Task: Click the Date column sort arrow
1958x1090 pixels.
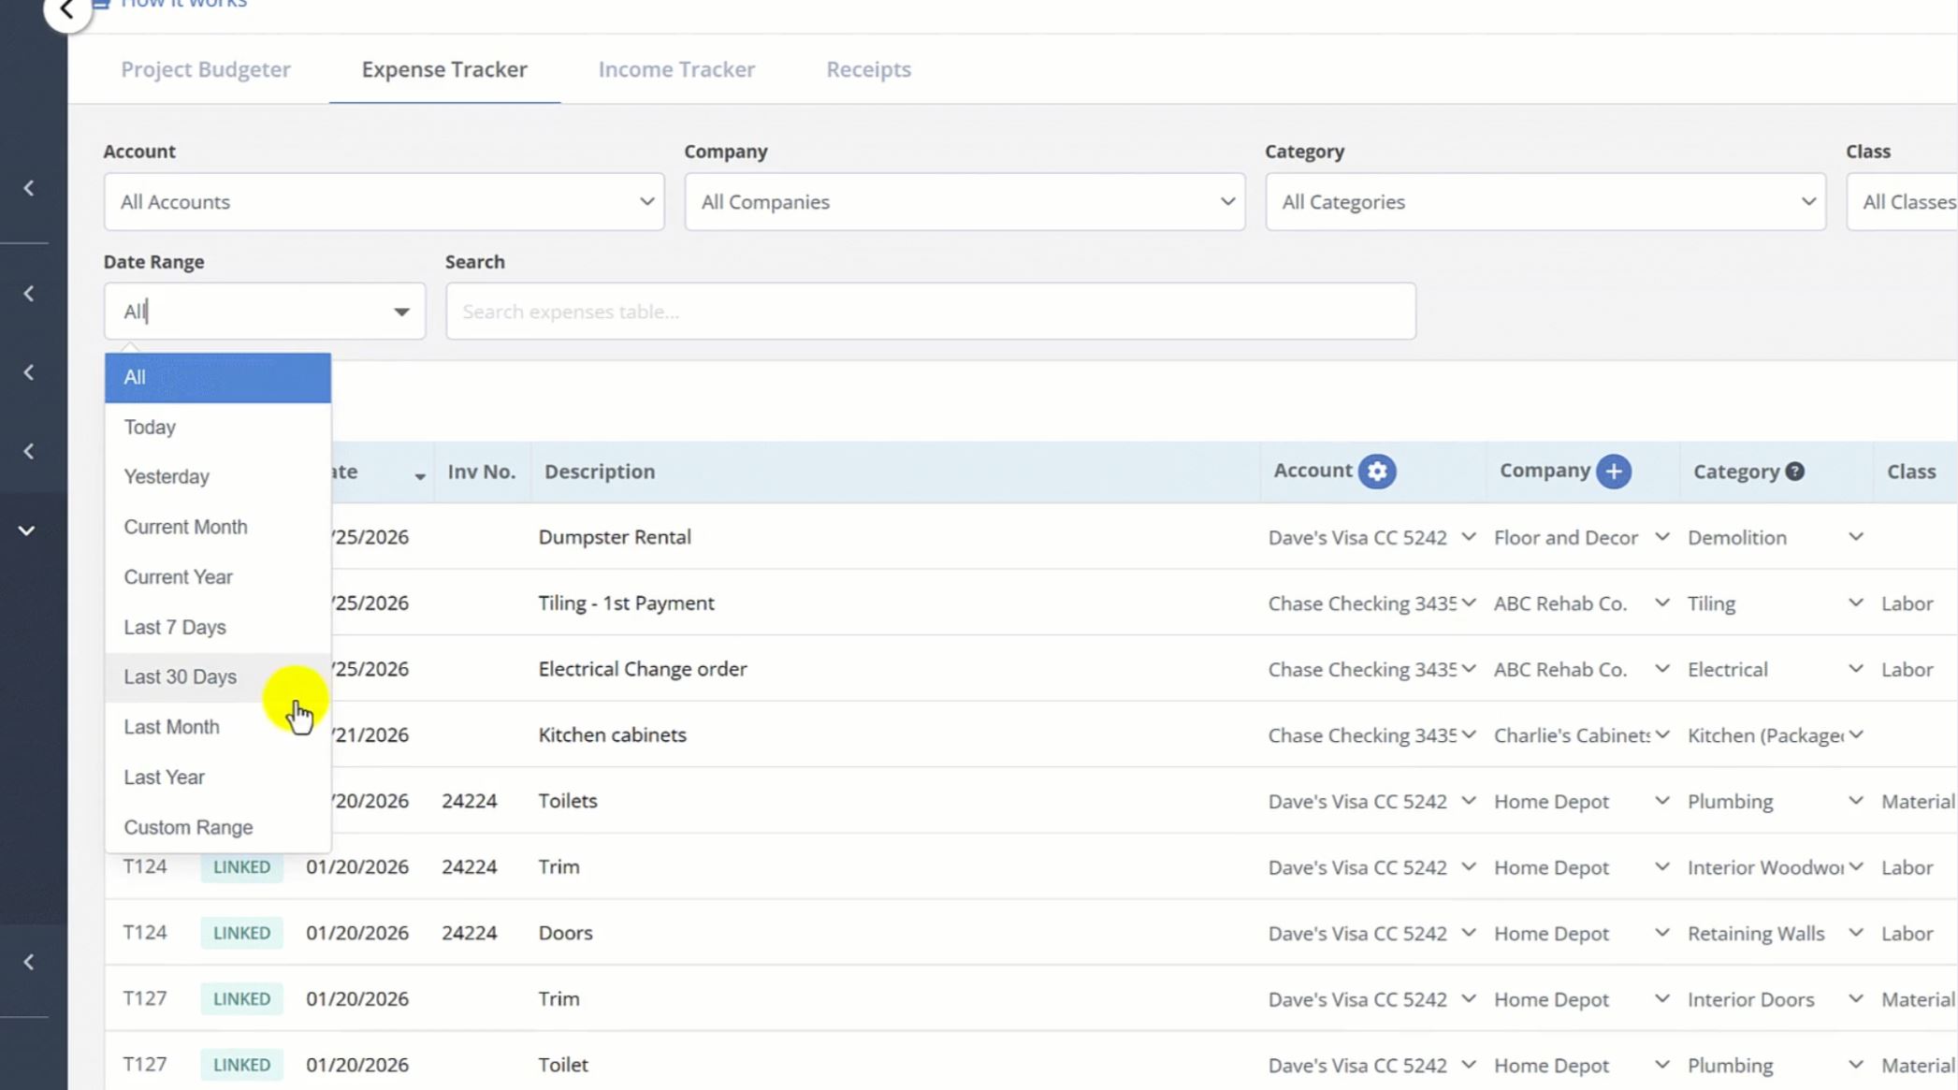Action: click(x=420, y=476)
